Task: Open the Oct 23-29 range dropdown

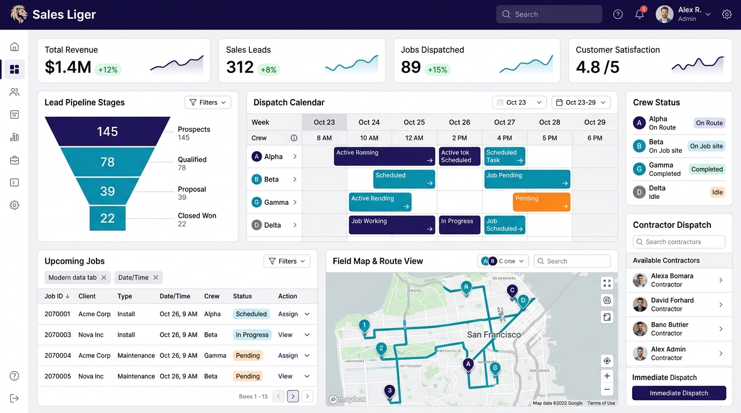Action: 581,102
